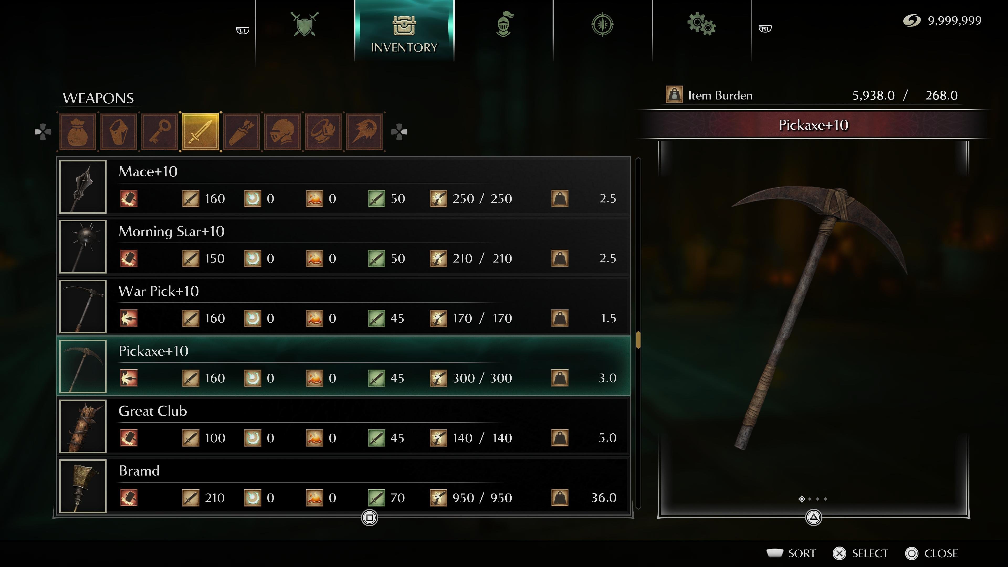This screenshot has width=1008, height=567.
Task: Click the Great Club thumbnail
Action: click(83, 426)
